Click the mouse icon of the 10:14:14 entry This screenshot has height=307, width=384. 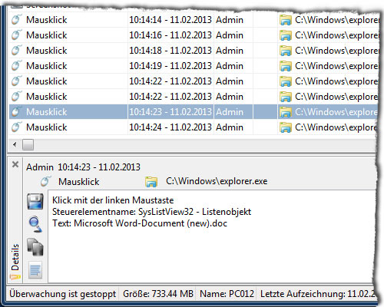(x=16, y=20)
